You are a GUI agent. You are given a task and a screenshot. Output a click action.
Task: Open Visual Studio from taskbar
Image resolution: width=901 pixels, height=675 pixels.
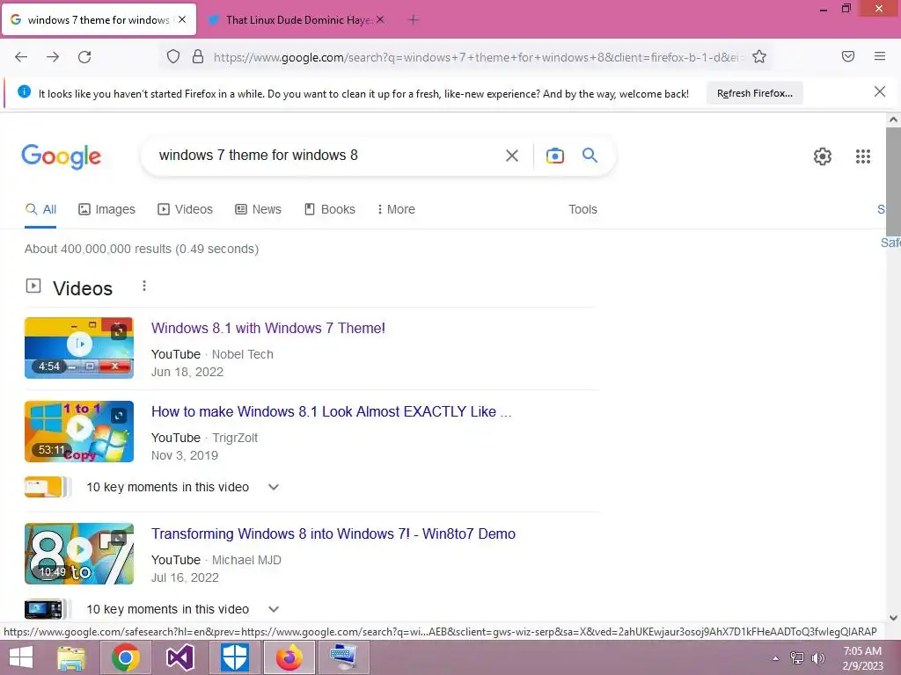179,657
